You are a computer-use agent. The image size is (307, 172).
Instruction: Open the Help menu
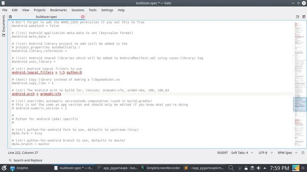coord(121,10)
